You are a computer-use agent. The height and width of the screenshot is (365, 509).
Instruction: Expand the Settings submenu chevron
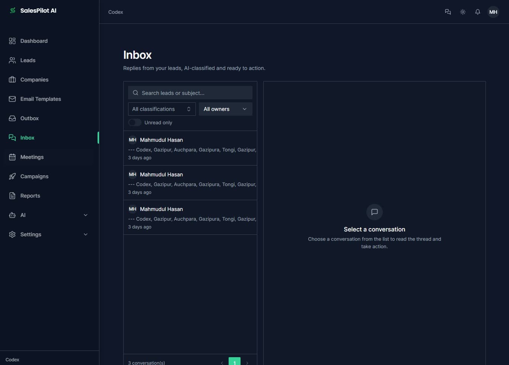[x=86, y=234]
